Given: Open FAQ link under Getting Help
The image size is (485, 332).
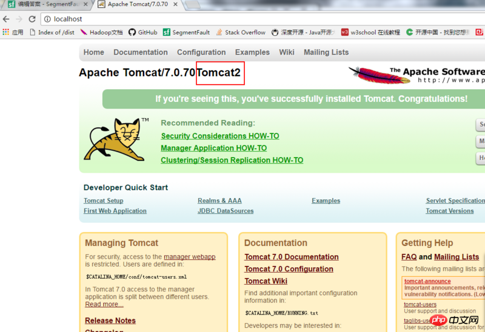Looking at the screenshot, I should click(x=409, y=257).
